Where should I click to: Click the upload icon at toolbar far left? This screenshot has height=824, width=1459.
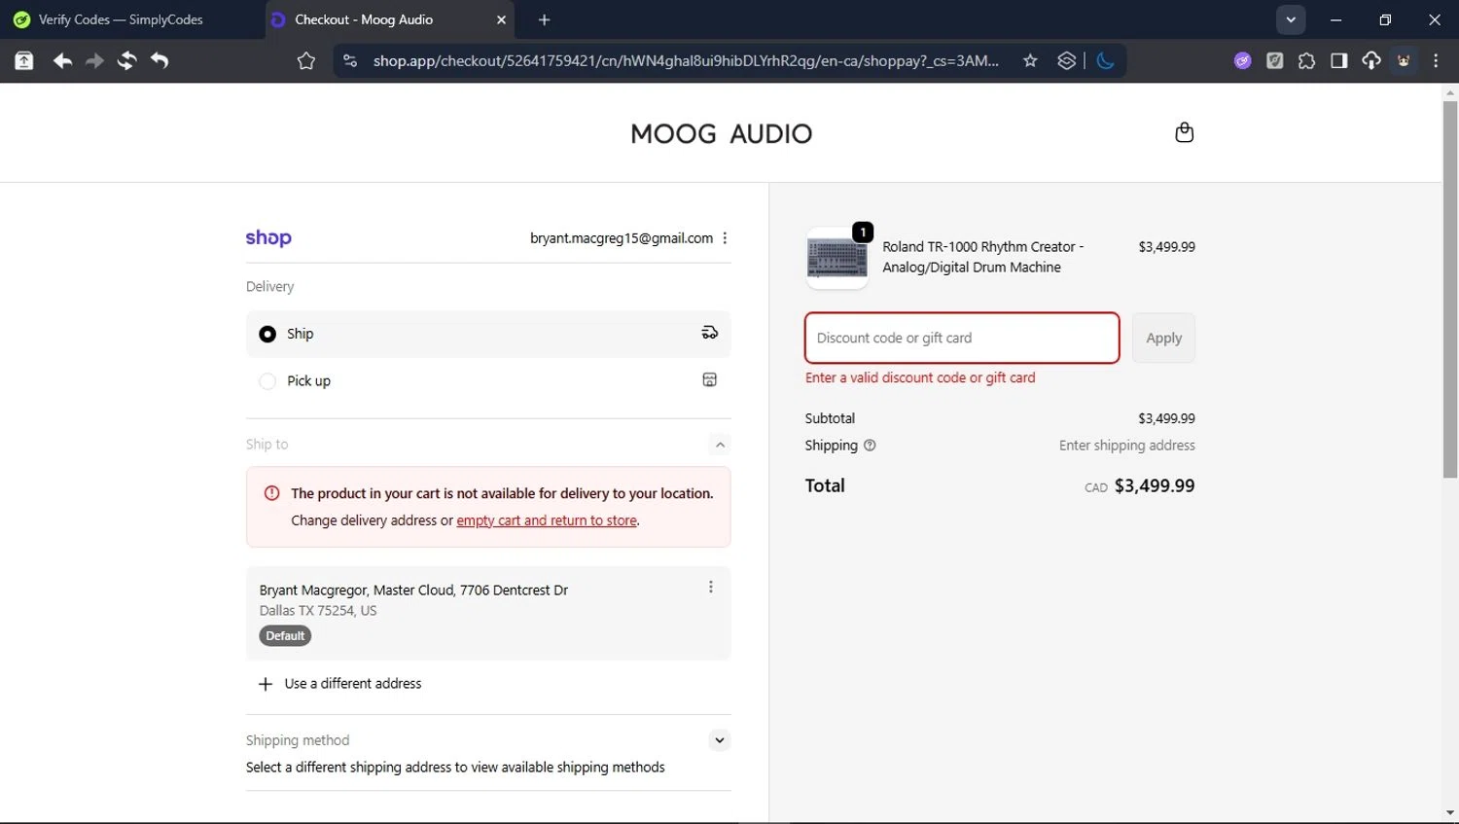click(x=24, y=61)
